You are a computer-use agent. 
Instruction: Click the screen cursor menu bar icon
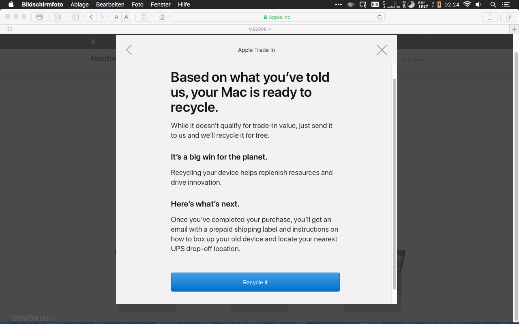point(363,4)
